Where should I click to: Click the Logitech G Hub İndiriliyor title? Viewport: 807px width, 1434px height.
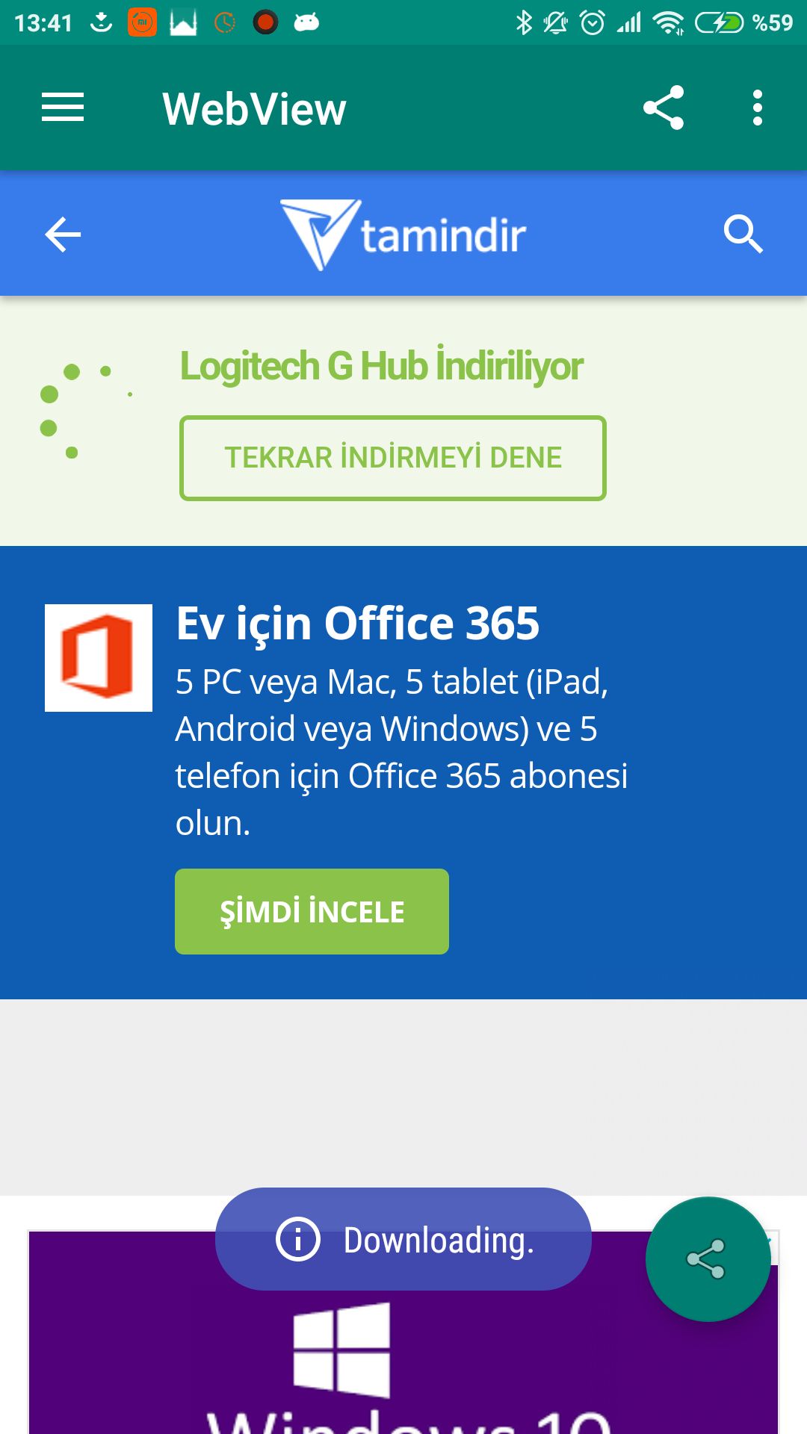tap(381, 367)
